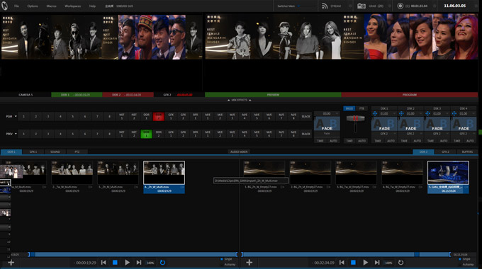482x269 pixels.
Task: Open the AUDIO MIXER tab
Action: (x=239, y=151)
